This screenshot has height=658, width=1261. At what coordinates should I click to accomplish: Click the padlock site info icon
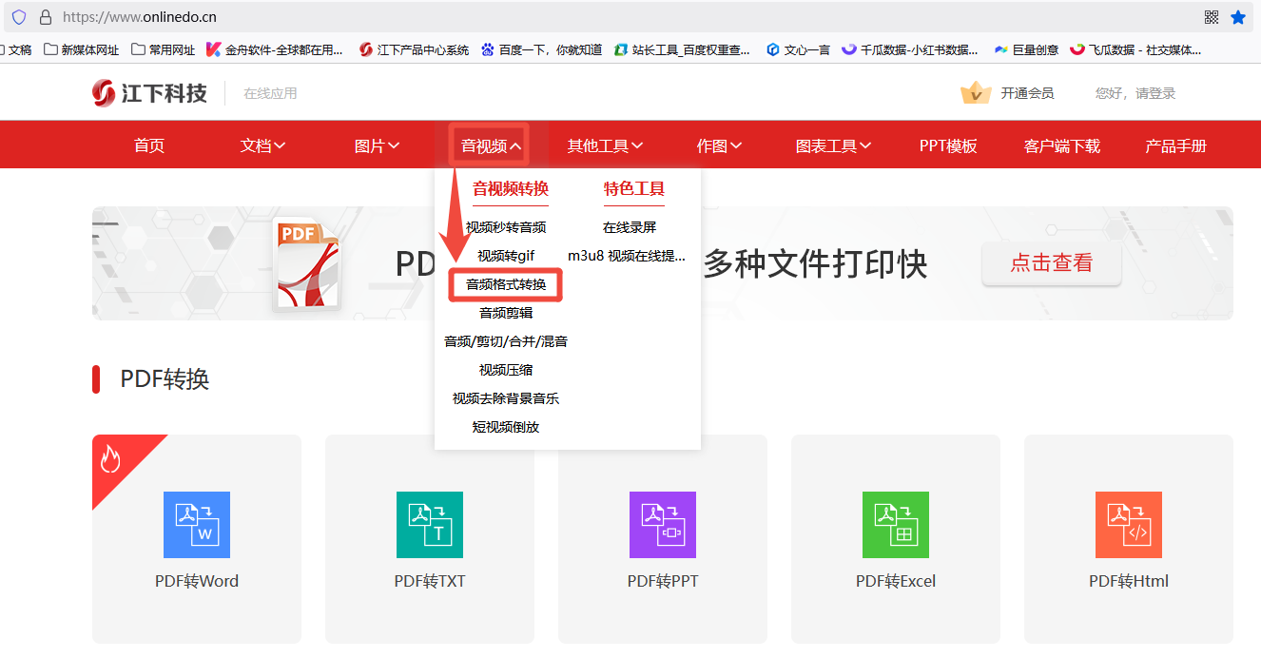click(45, 17)
